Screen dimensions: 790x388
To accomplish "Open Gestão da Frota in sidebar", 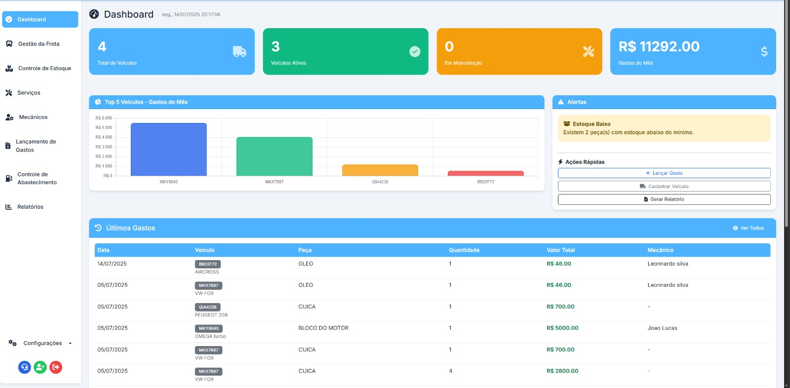I will 40,44.
